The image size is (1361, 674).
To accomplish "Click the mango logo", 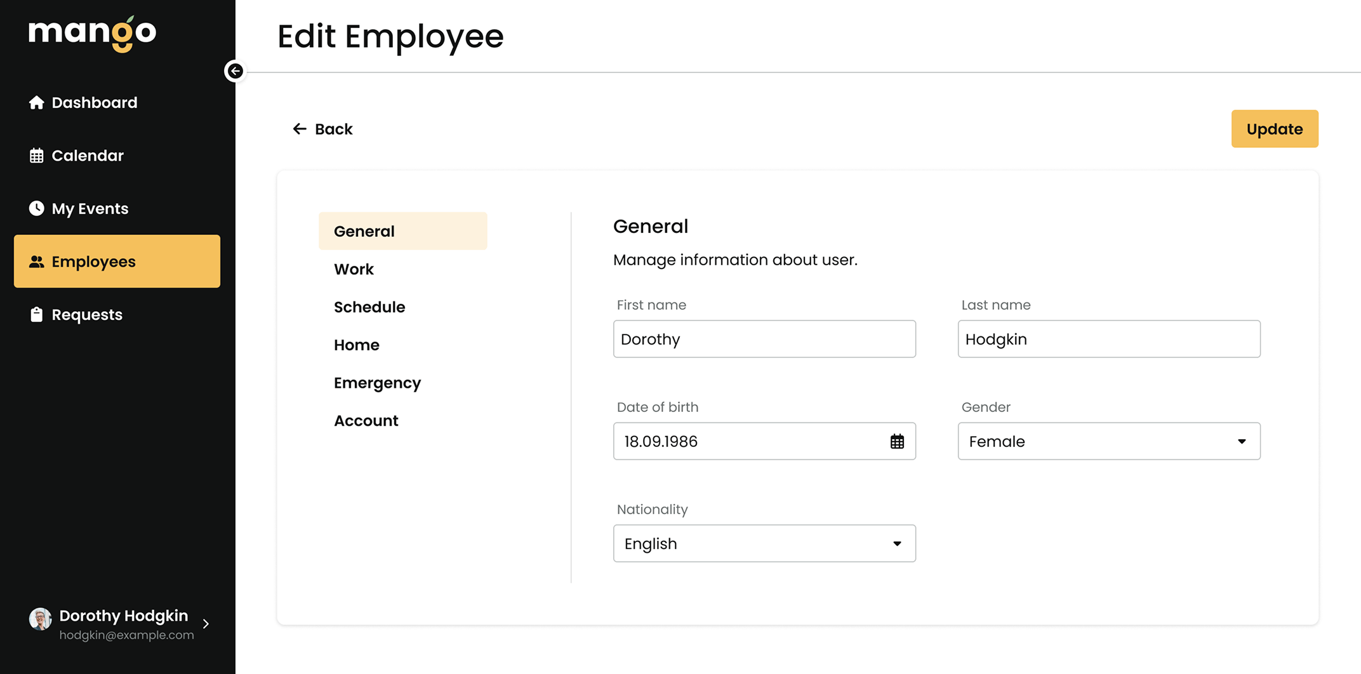I will click(x=92, y=35).
